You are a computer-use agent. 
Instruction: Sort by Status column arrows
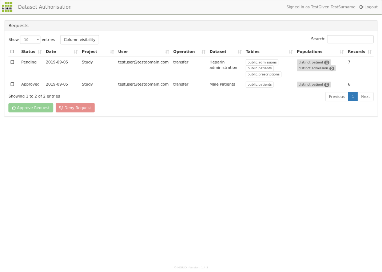(x=40, y=51)
